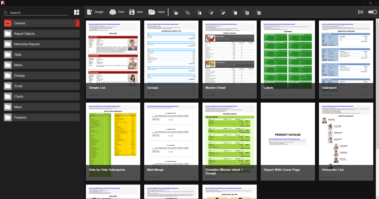The width and height of the screenshot is (379, 199).
Task: Open the Design report editor
Action: coord(95,12)
